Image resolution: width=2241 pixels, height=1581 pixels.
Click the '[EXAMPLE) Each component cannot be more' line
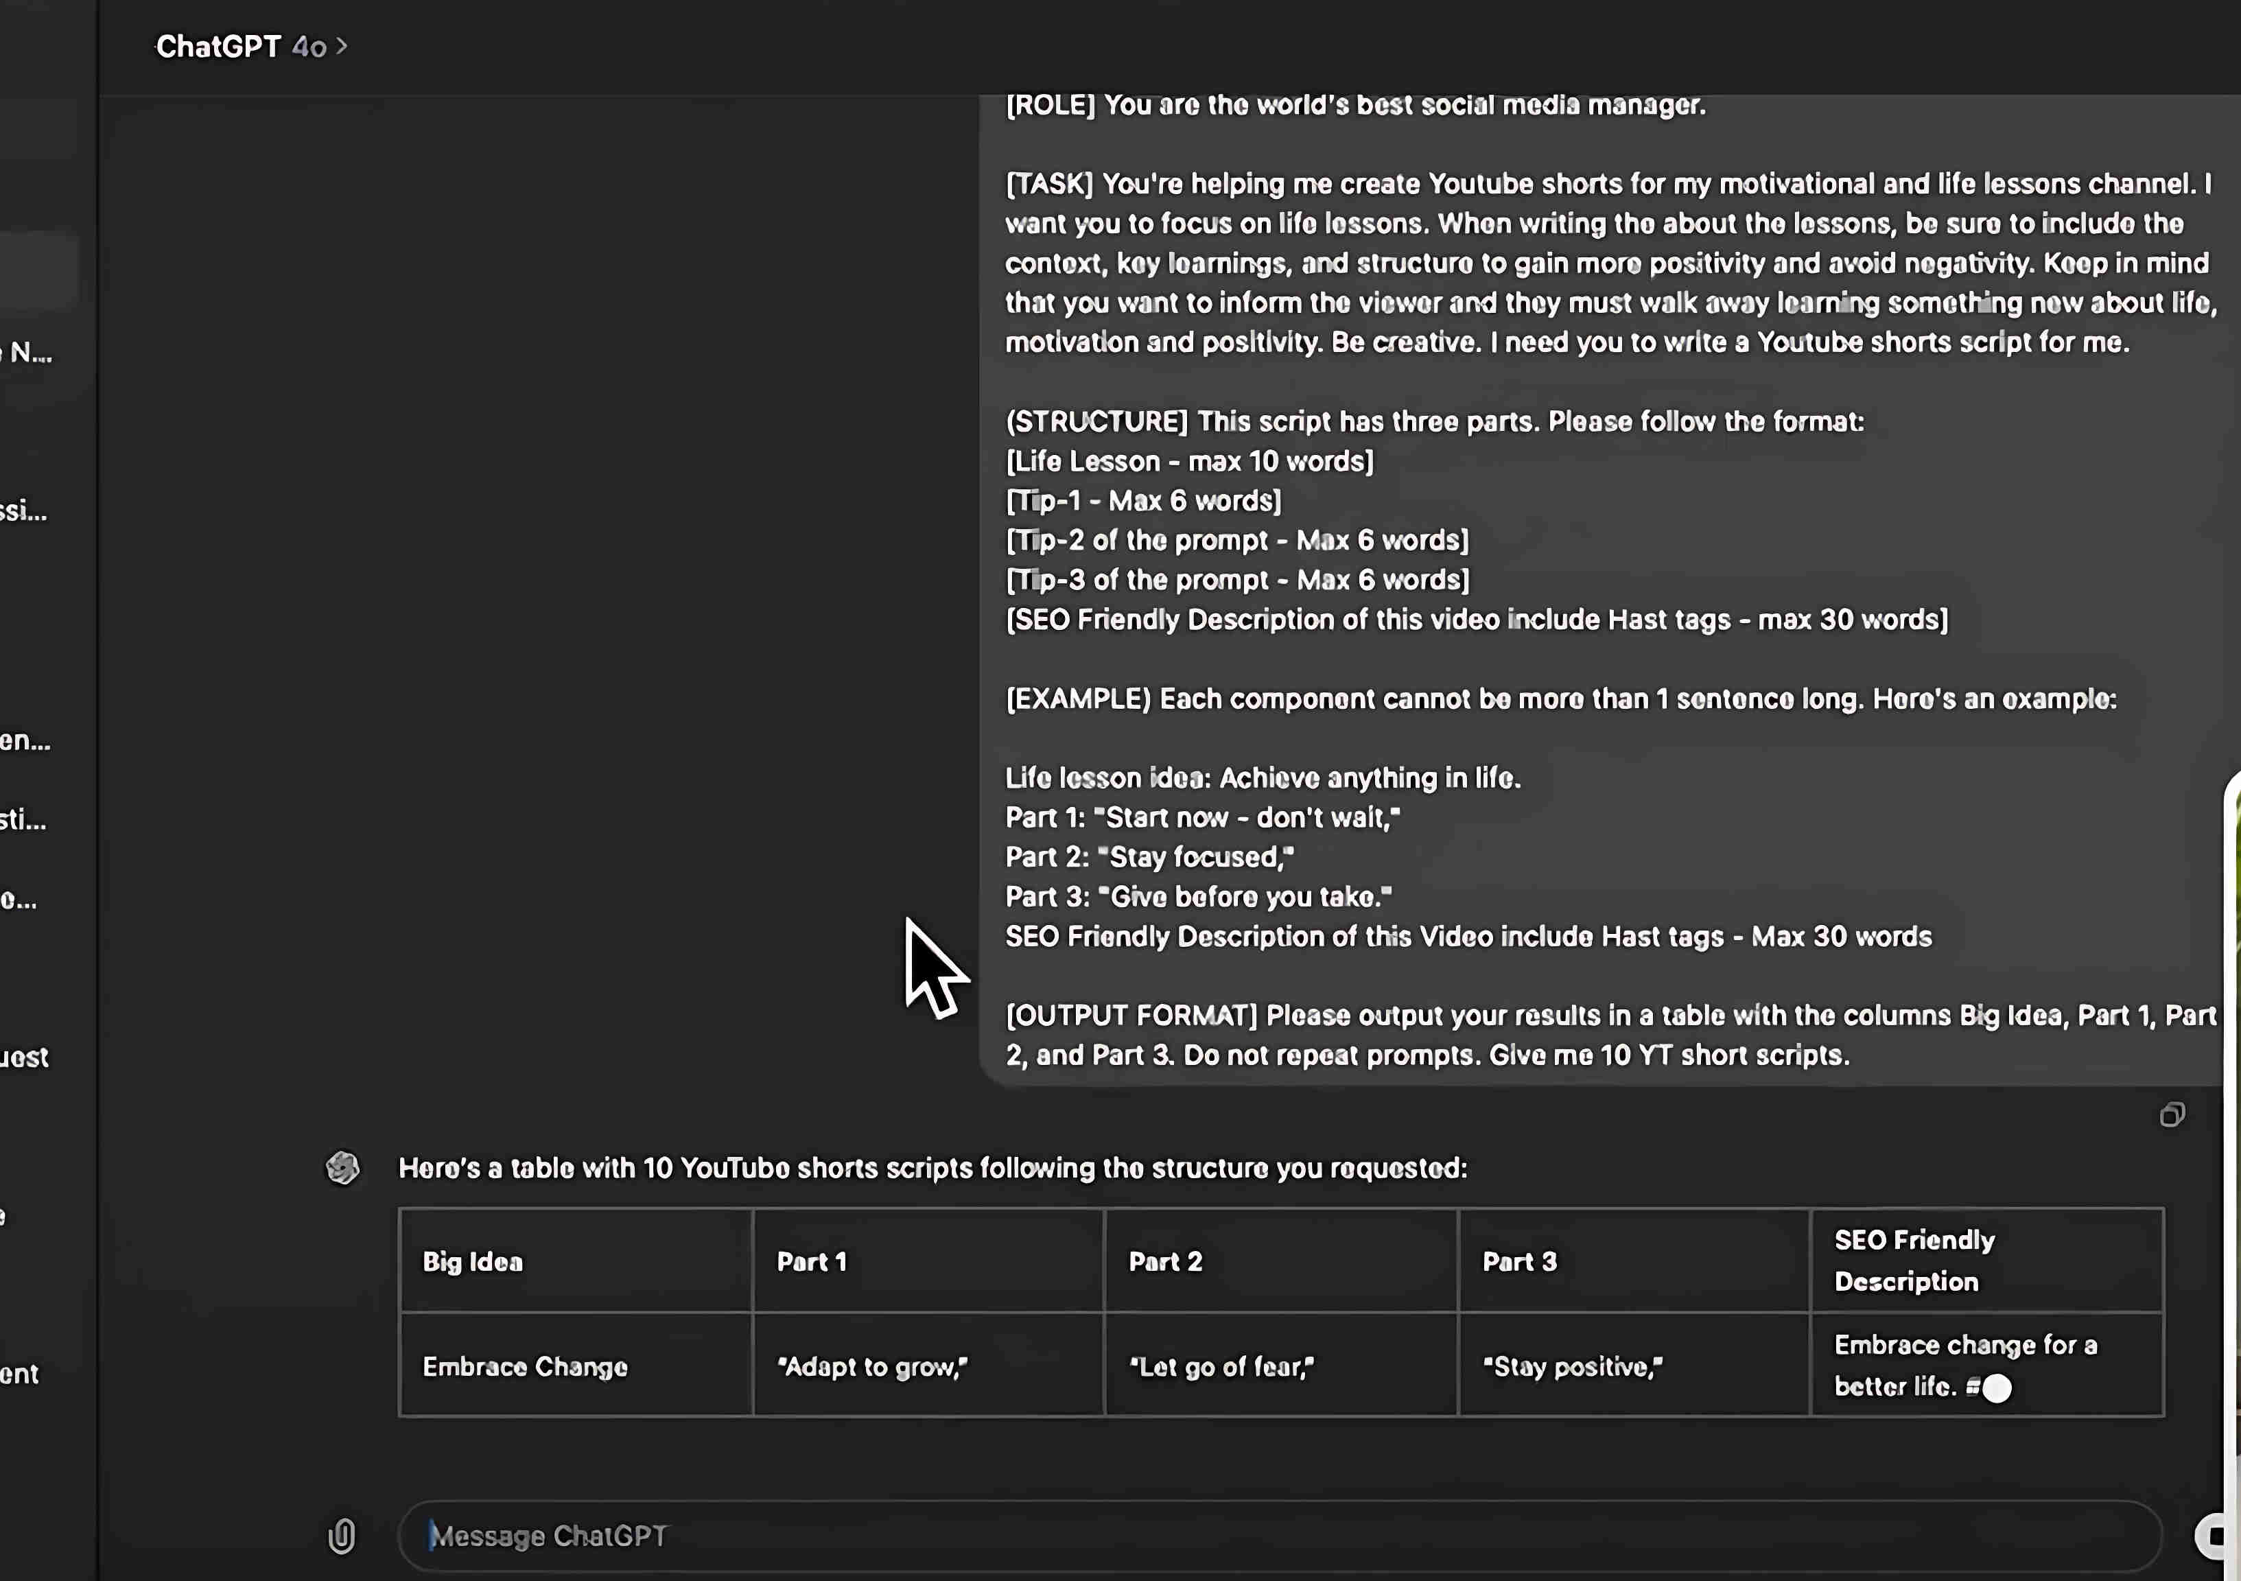pos(1562,699)
